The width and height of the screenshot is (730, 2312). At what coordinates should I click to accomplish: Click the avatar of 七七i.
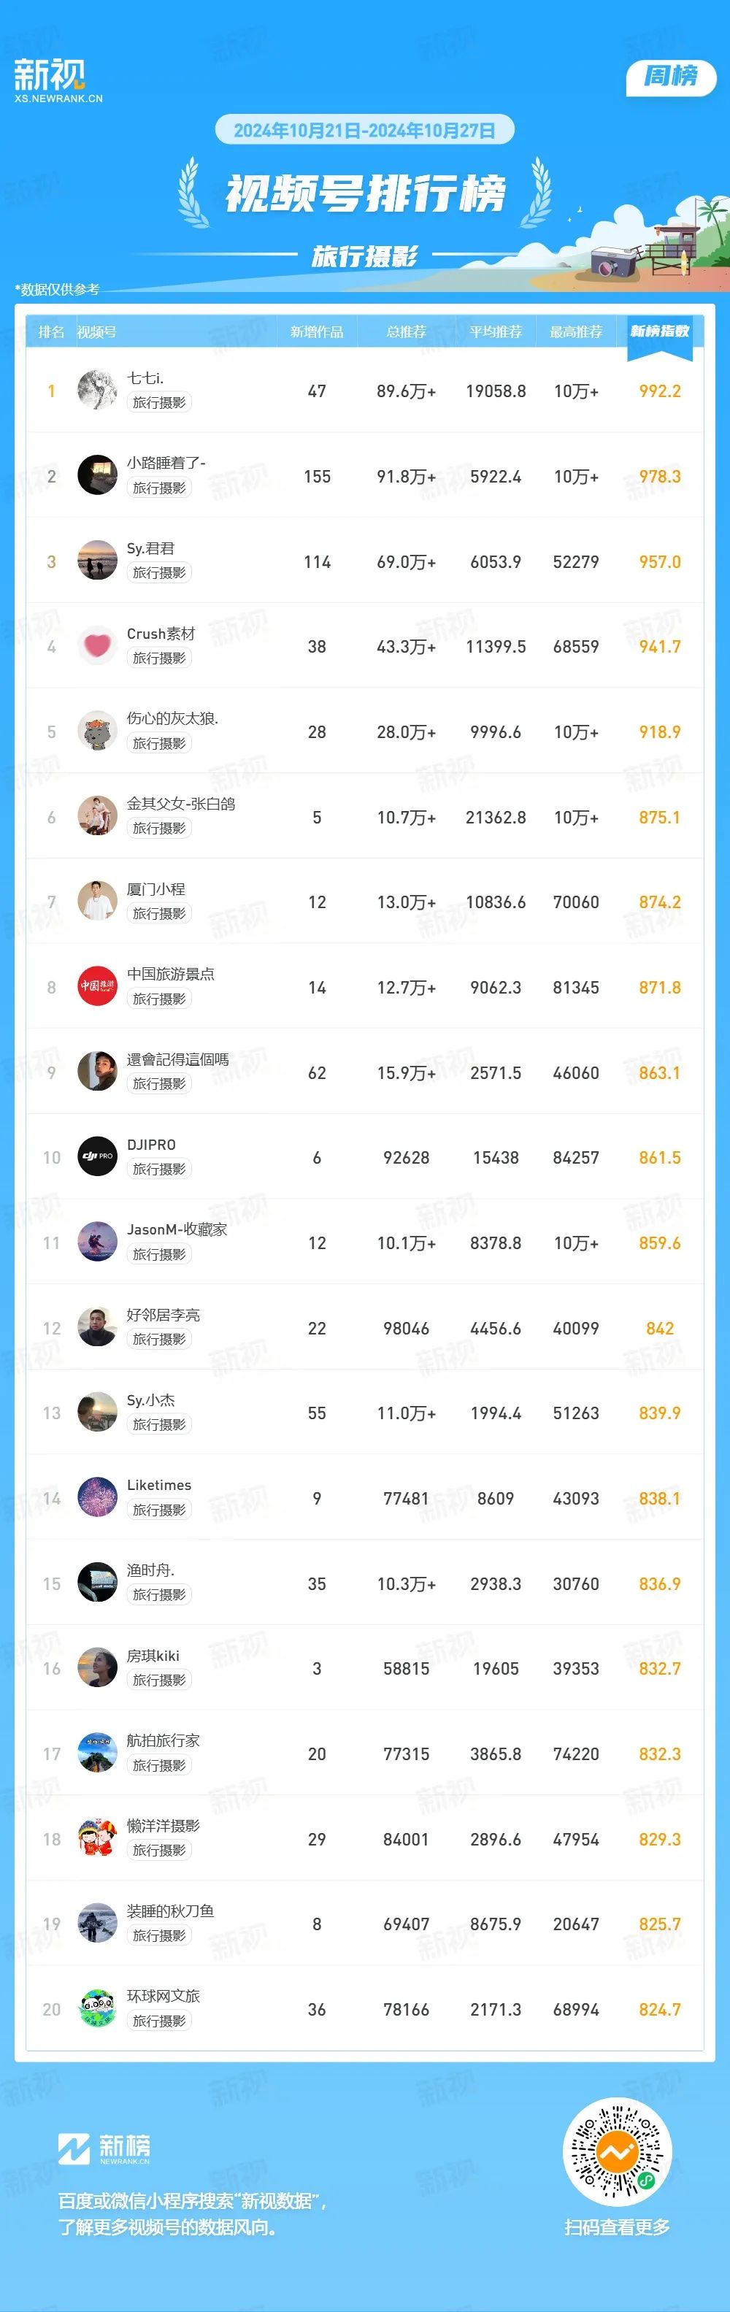97,391
